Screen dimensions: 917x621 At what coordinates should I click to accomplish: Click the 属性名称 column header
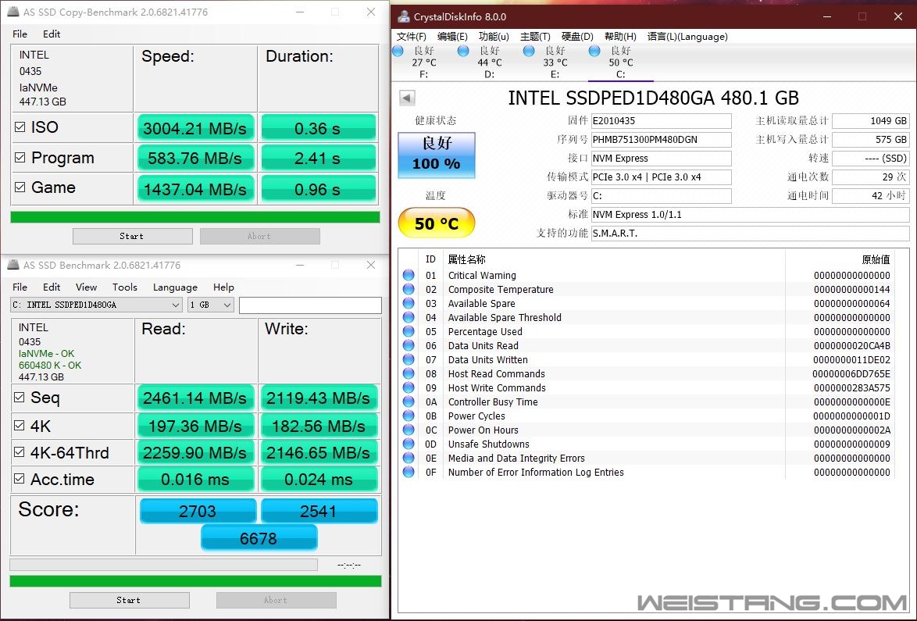click(x=466, y=259)
